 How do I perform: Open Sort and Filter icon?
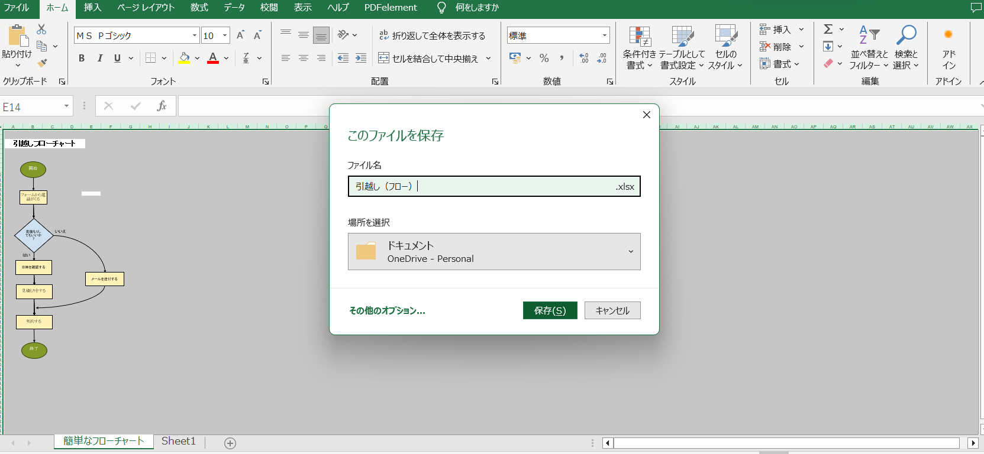[x=869, y=35]
